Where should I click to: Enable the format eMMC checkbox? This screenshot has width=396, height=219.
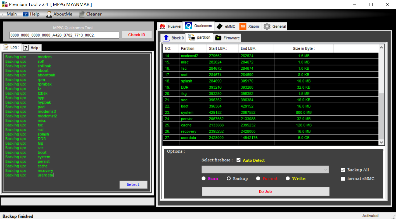point(343,179)
